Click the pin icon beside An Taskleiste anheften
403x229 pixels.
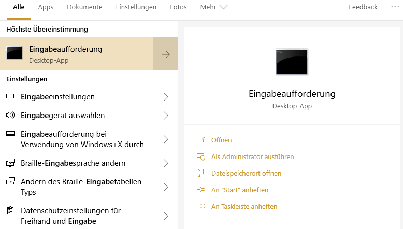(x=201, y=206)
